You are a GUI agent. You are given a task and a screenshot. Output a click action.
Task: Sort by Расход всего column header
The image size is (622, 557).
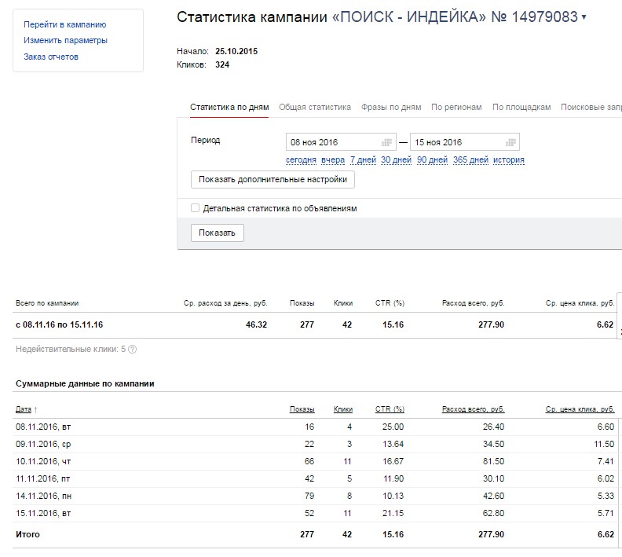473,409
